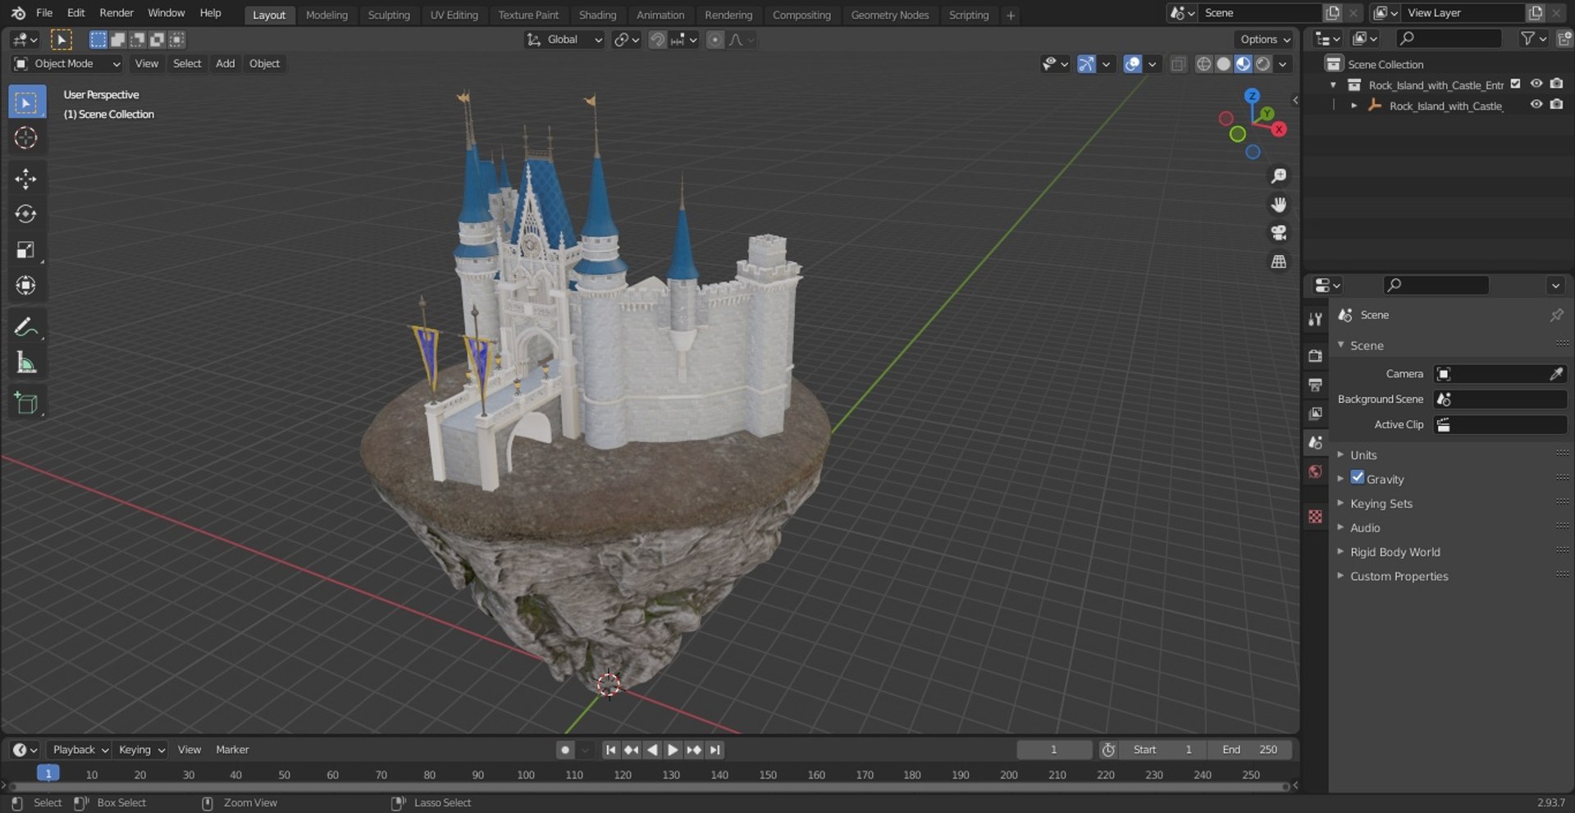Viewport: 1575px width, 813px height.
Task: Open the Playback dropdown in timeline
Action: (x=80, y=750)
